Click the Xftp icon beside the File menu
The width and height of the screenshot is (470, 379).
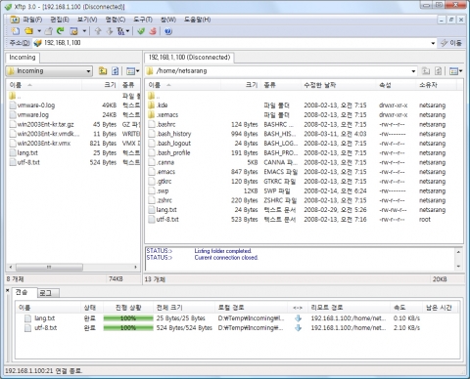15,20
